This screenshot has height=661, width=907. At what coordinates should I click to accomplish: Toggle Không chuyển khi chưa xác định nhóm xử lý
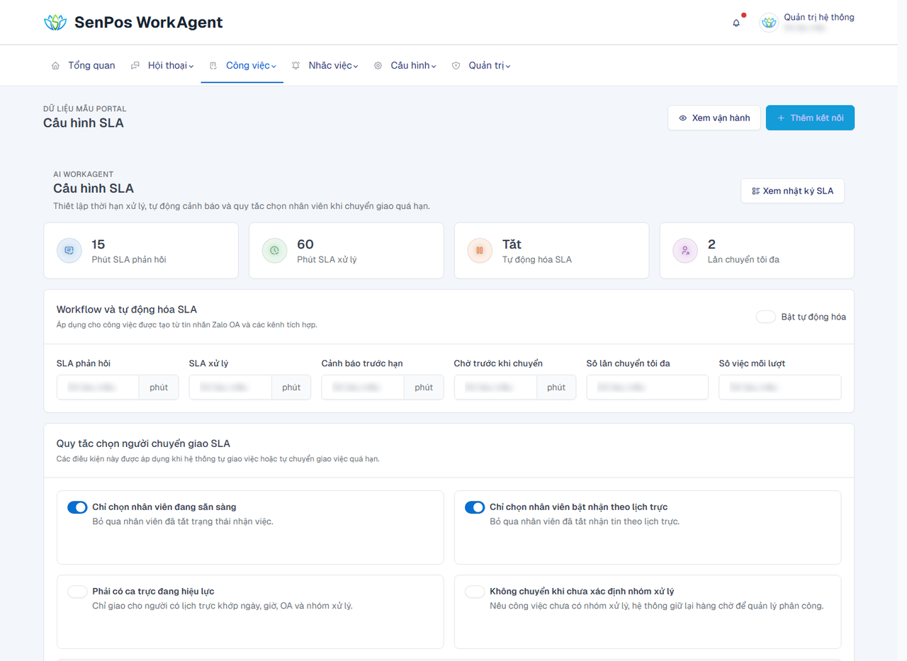pos(475,592)
